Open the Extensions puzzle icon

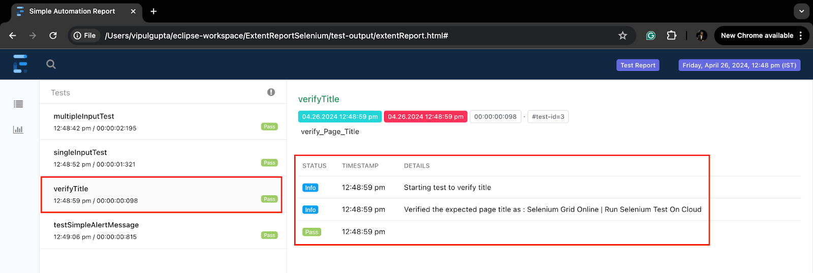tap(672, 36)
